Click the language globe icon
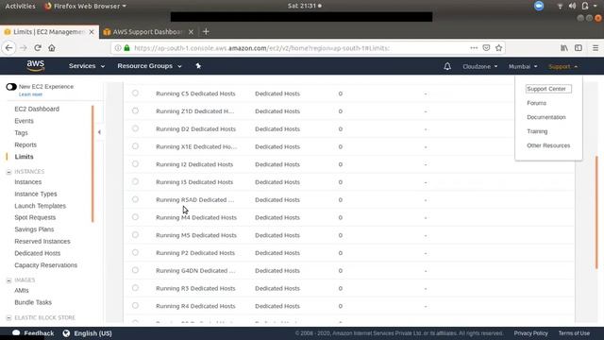This screenshot has width=604, height=340. click(x=66, y=333)
